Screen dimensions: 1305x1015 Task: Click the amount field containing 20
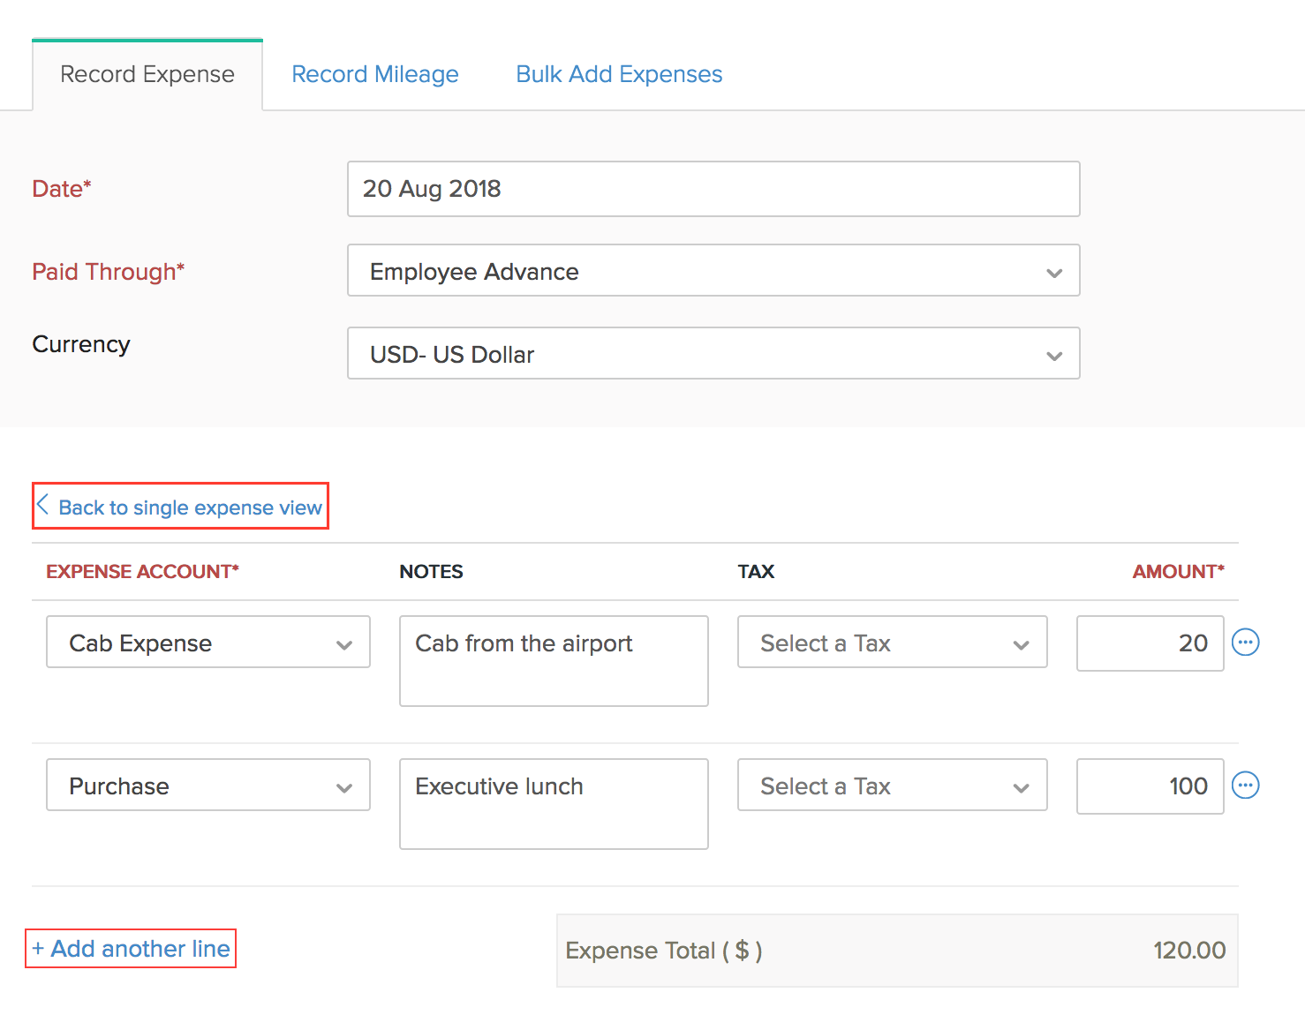click(1150, 643)
